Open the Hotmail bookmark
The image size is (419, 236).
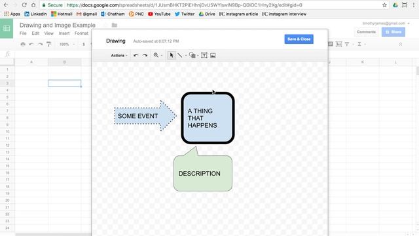pyautogui.click(x=62, y=14)
